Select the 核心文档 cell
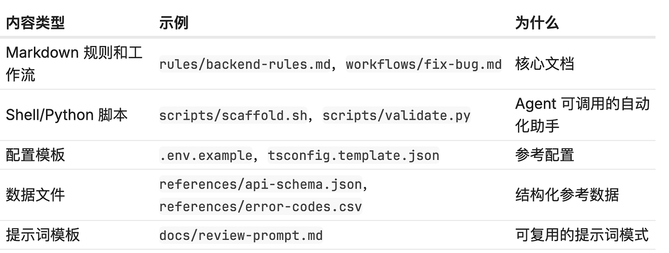The image size is (669, 253). coord(544,64)
